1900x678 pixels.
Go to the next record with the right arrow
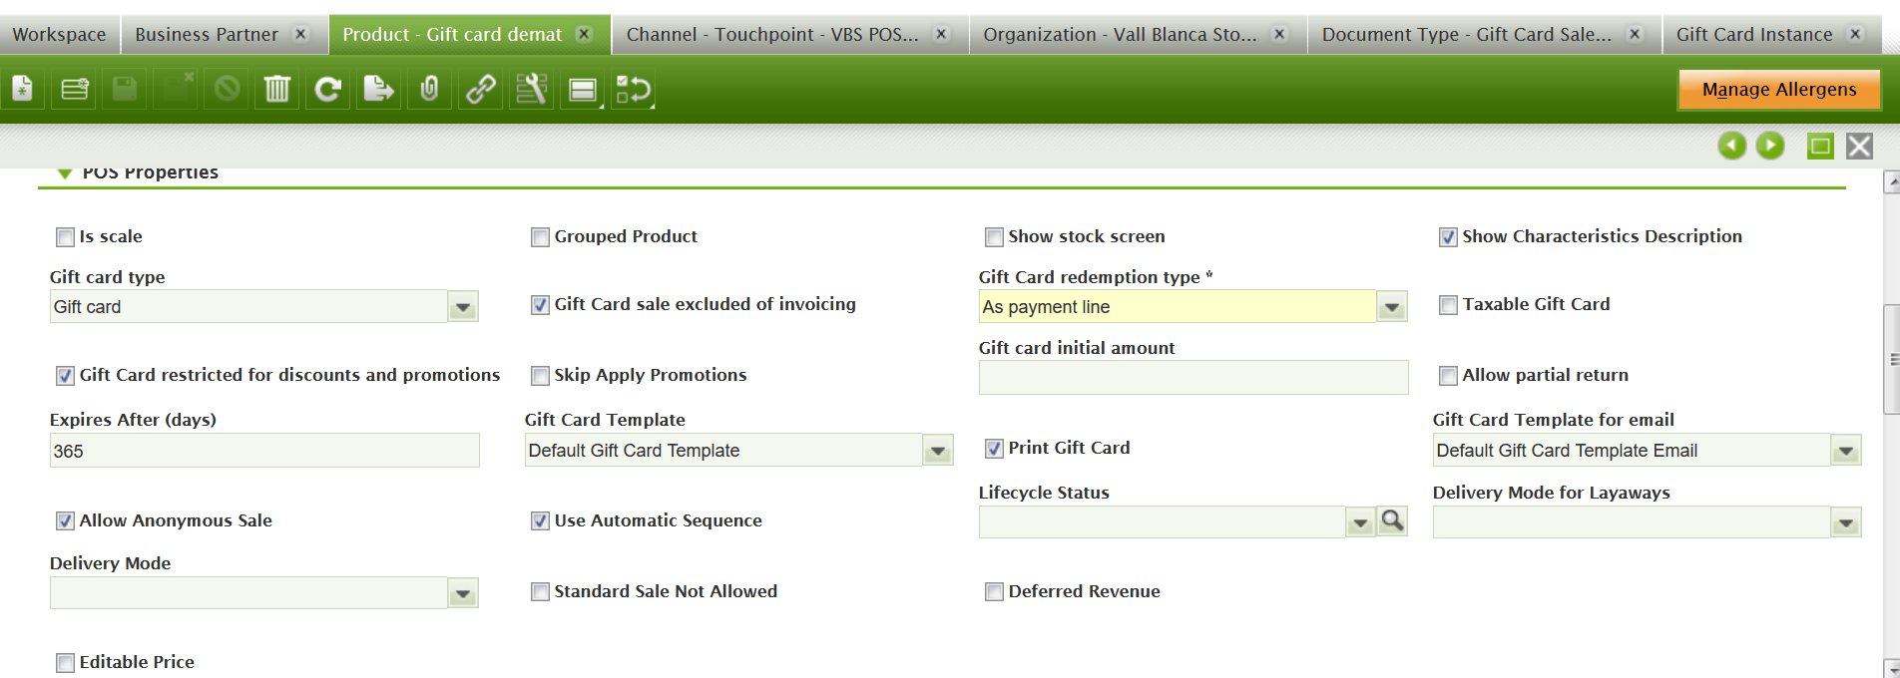point(1770,147)
